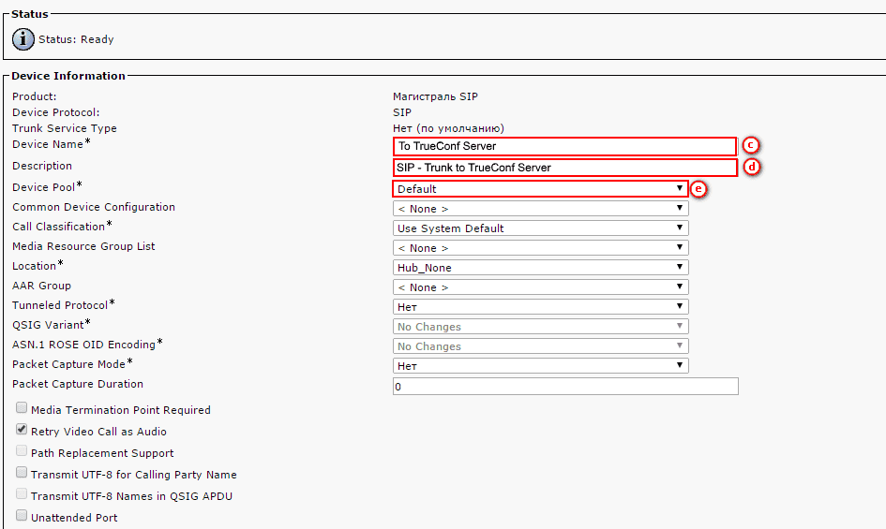Click the 'Location' field label
Screen dimensions: 886x529
34,266
